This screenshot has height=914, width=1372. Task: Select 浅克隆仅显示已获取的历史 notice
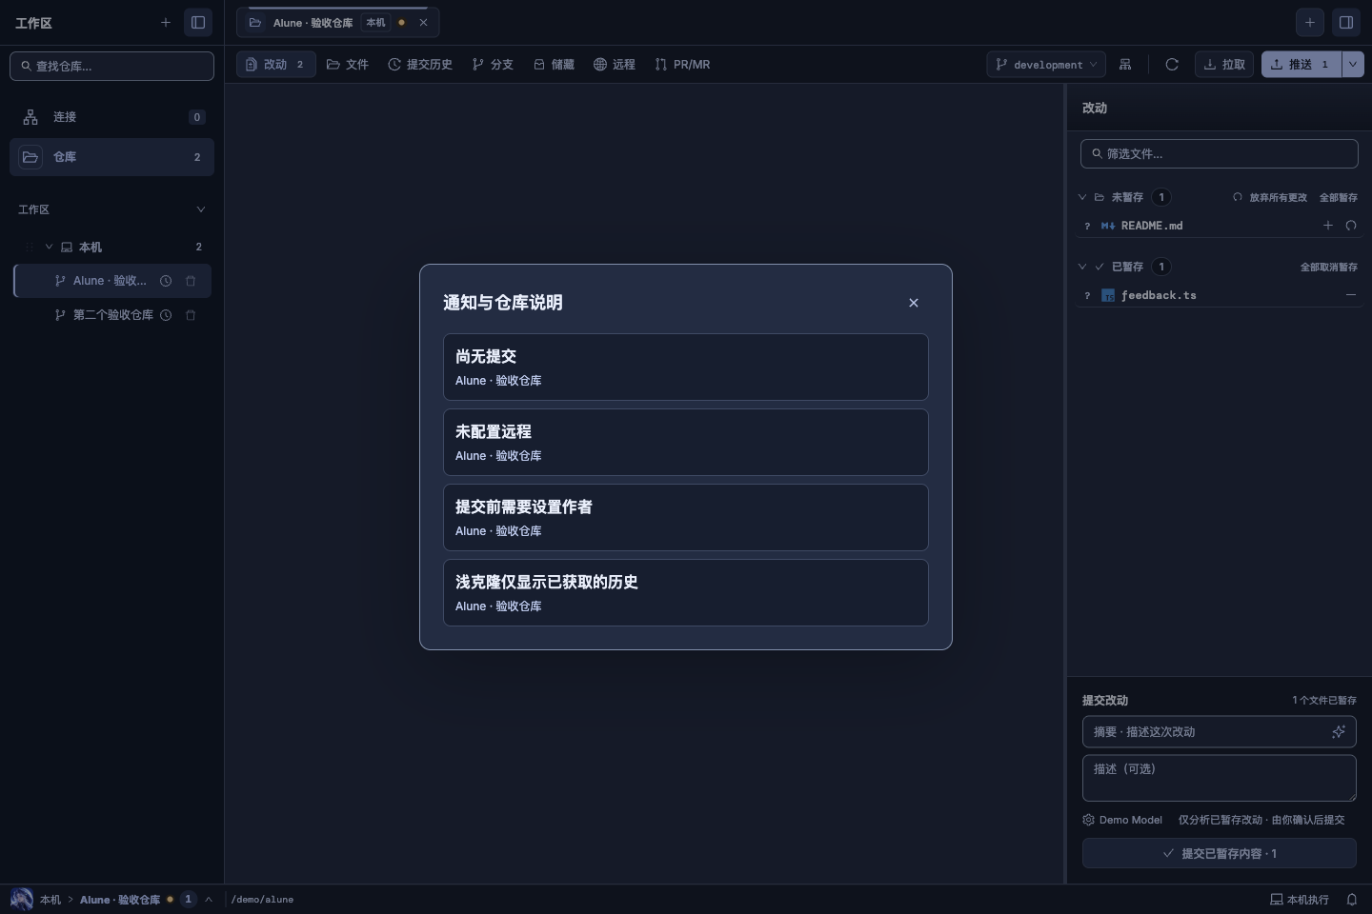[x=686, y=592]
